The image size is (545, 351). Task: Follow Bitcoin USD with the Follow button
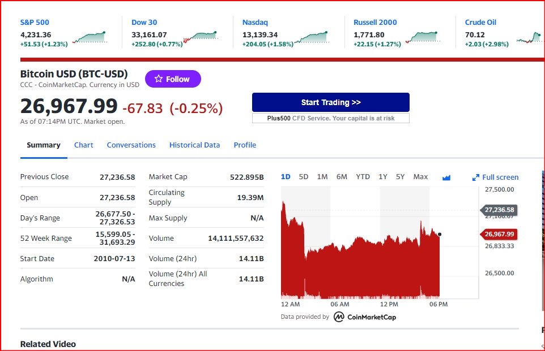pos(173,79)
